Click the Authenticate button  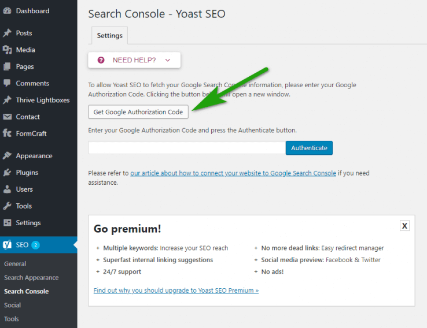pos(309,148)
